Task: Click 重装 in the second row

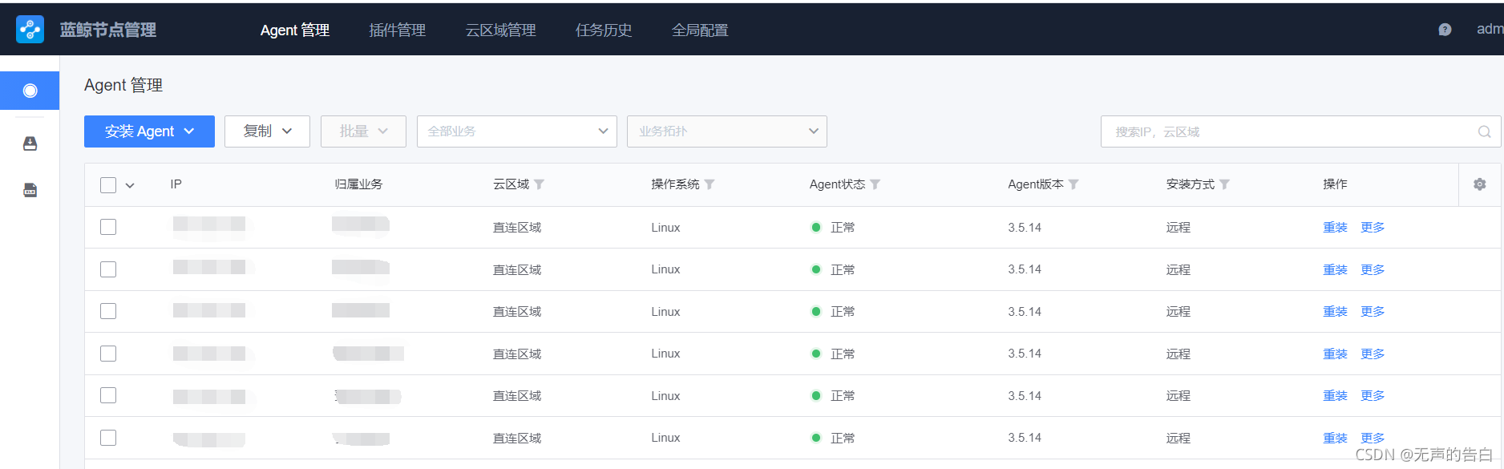Action: coord(1335,269)
